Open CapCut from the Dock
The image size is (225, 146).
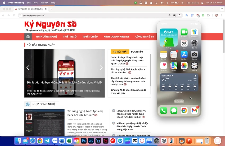[135, 141]
